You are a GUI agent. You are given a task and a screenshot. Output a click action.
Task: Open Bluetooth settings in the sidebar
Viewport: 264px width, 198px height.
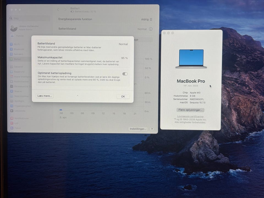click(17, 49)
